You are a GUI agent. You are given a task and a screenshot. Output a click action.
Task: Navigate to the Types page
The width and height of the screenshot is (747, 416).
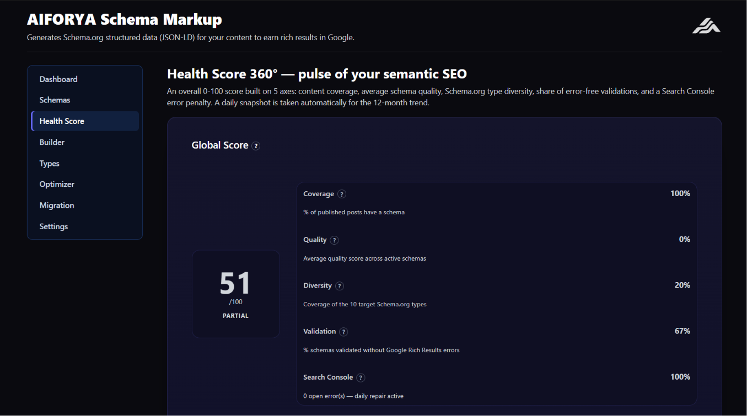click(85, 164)
